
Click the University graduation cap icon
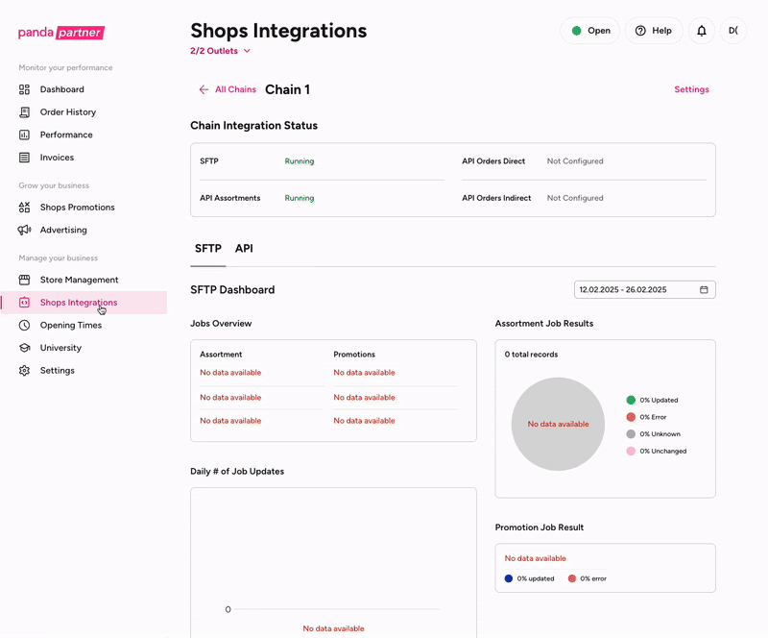[x=25, y=348]
